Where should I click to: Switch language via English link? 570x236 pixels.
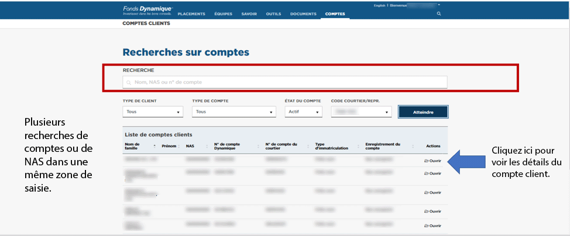click(x=379, y=5)
